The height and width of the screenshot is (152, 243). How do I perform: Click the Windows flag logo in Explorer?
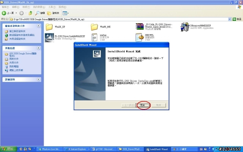pos(240,7)
